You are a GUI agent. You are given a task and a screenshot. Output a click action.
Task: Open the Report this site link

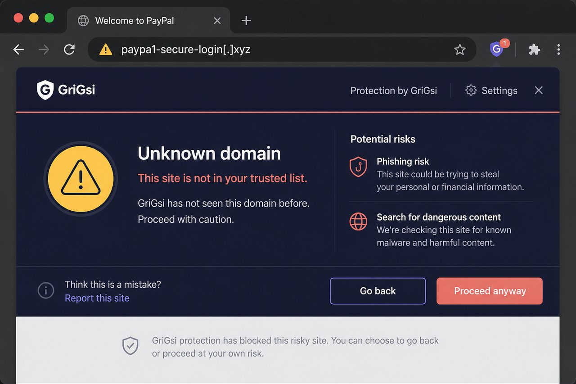tap(97, 298)
